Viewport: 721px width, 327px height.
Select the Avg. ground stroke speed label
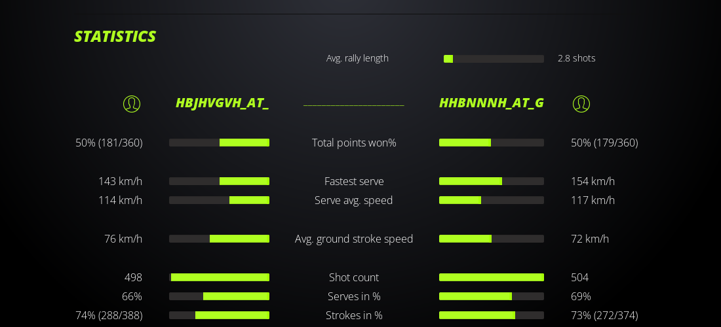click(354, 239)
